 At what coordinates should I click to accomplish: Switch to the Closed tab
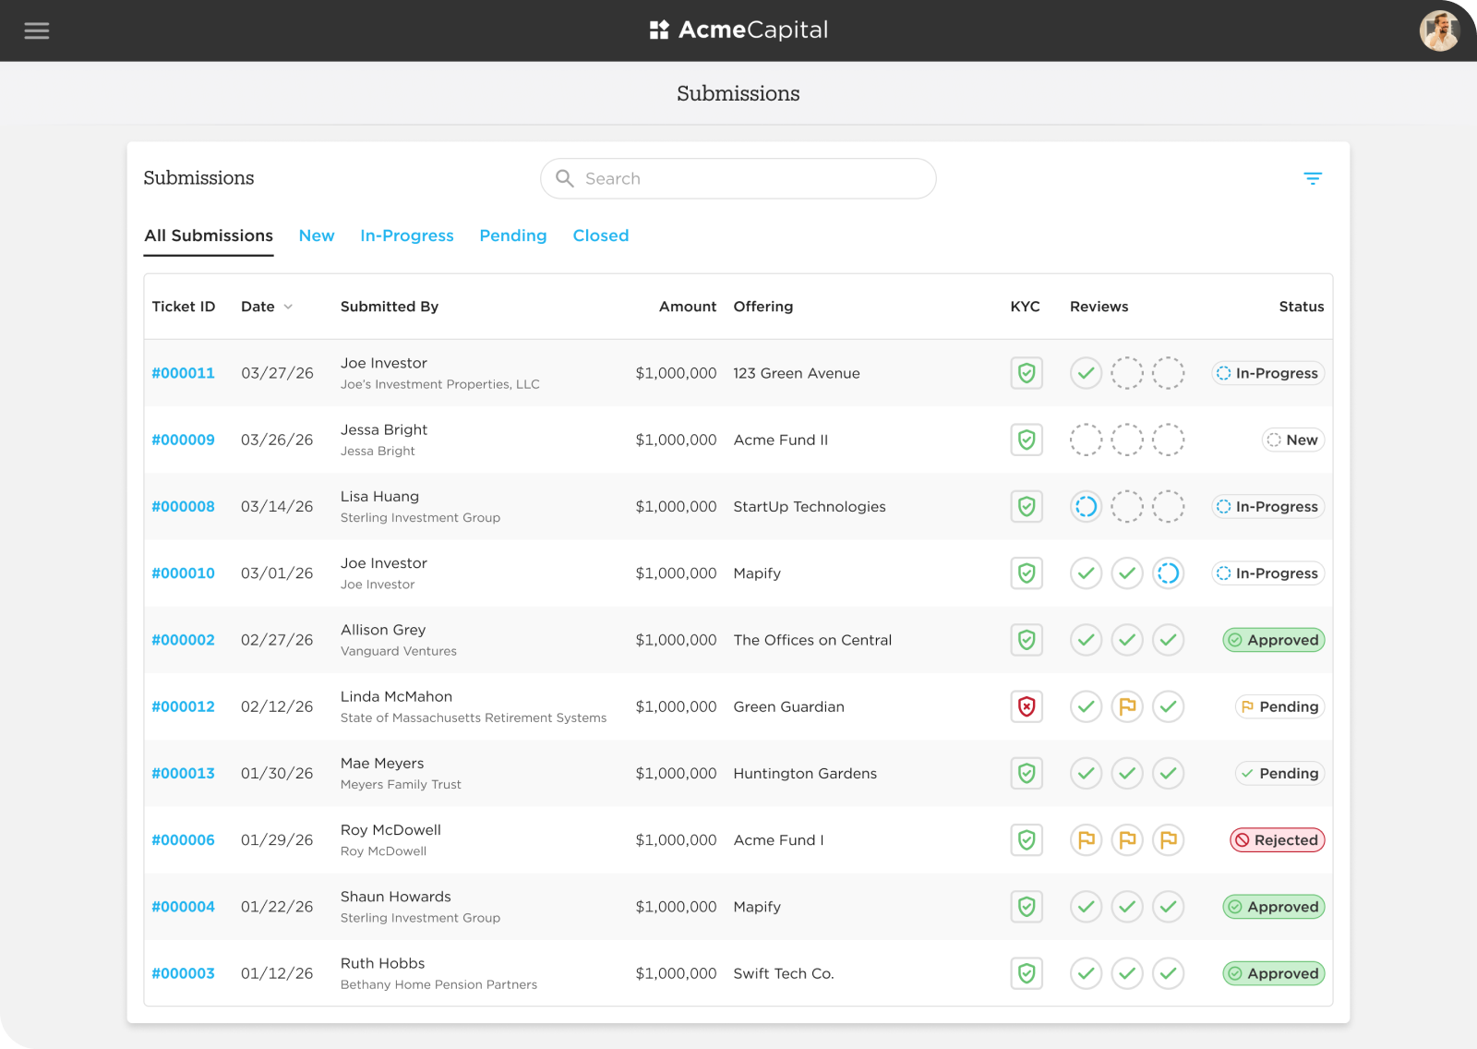click(x=601, y=235)
